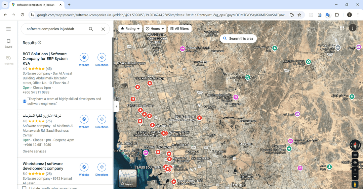Click BOT Solutions phone number

pyautogui.click(x=36, y=92)
